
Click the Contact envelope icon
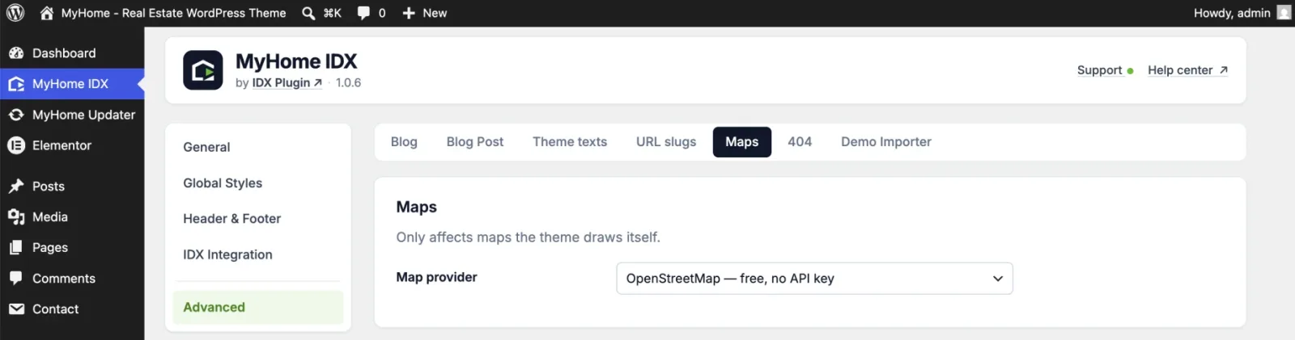tap(16, 309)
